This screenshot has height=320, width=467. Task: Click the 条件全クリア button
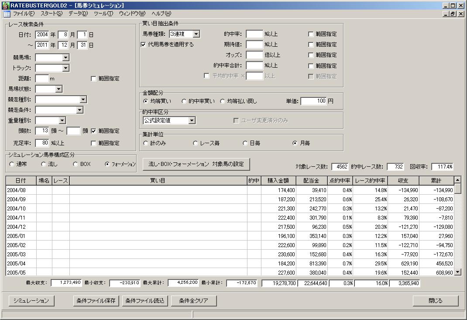[x=194, y=301]
